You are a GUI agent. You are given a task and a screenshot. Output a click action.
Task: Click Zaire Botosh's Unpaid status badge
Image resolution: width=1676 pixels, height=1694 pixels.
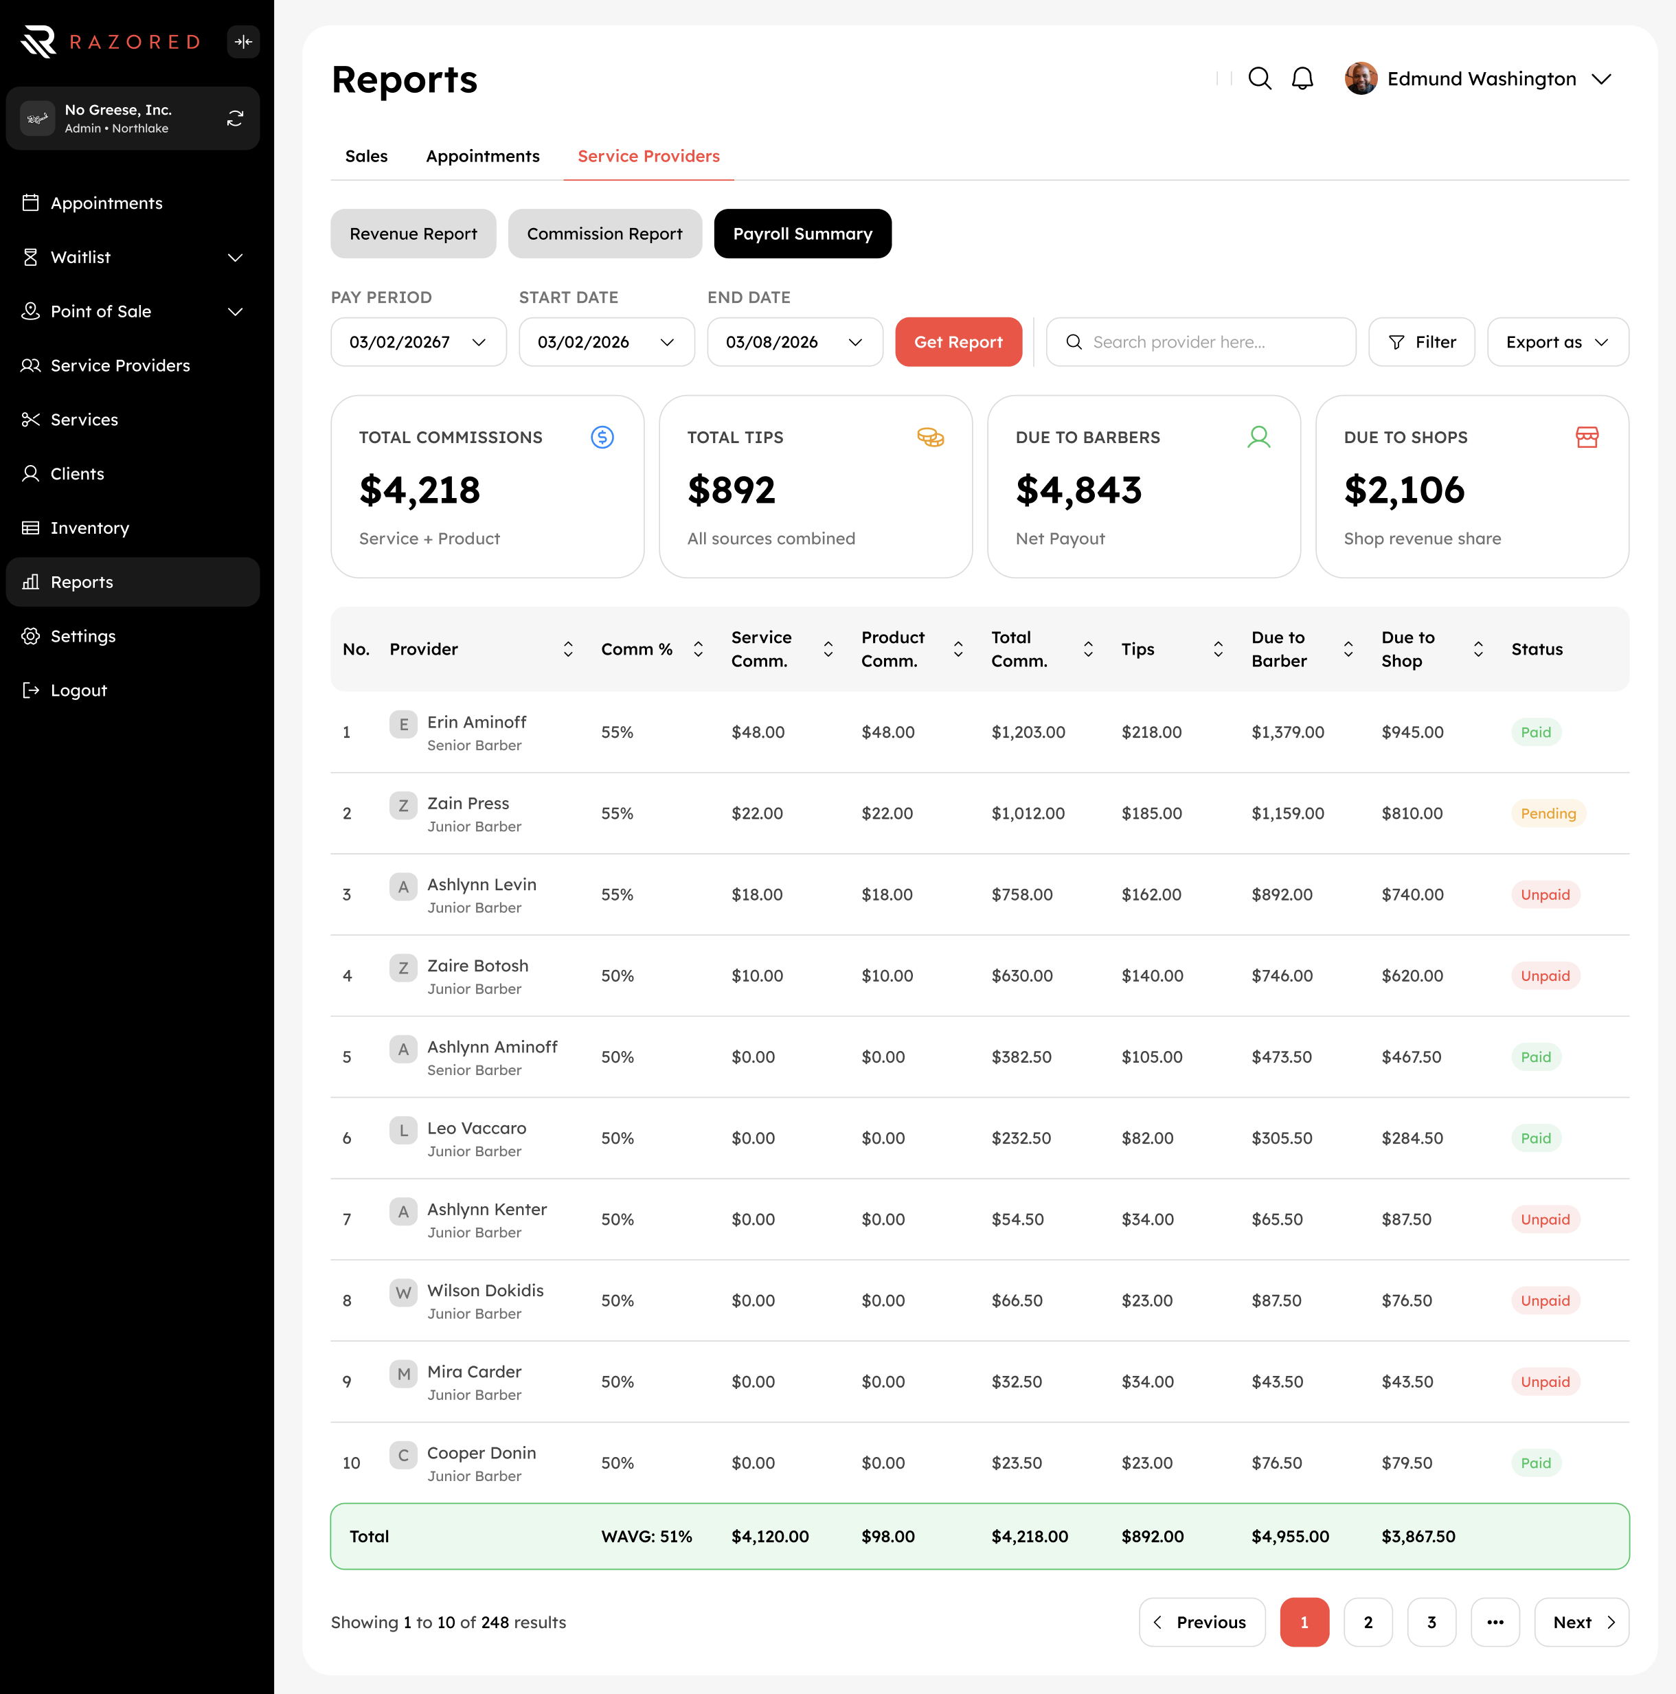tap(1545, 976)
